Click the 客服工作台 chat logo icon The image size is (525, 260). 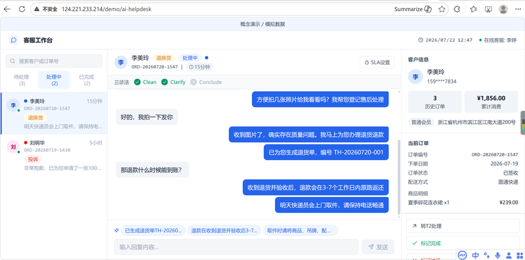(x=14, y=40)
